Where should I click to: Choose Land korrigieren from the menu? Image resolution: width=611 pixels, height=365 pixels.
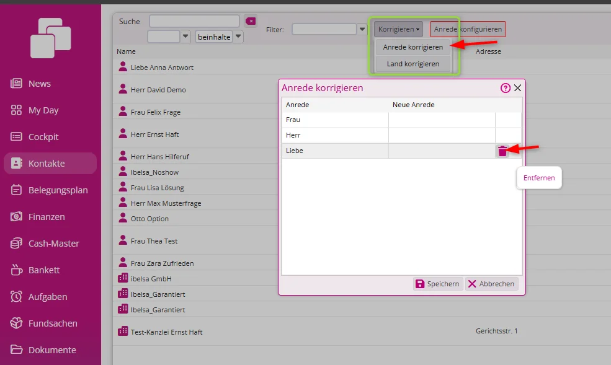pos(413,64)
